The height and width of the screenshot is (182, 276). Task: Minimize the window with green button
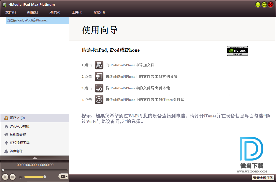pyautogui.click(x=258, y=5)
